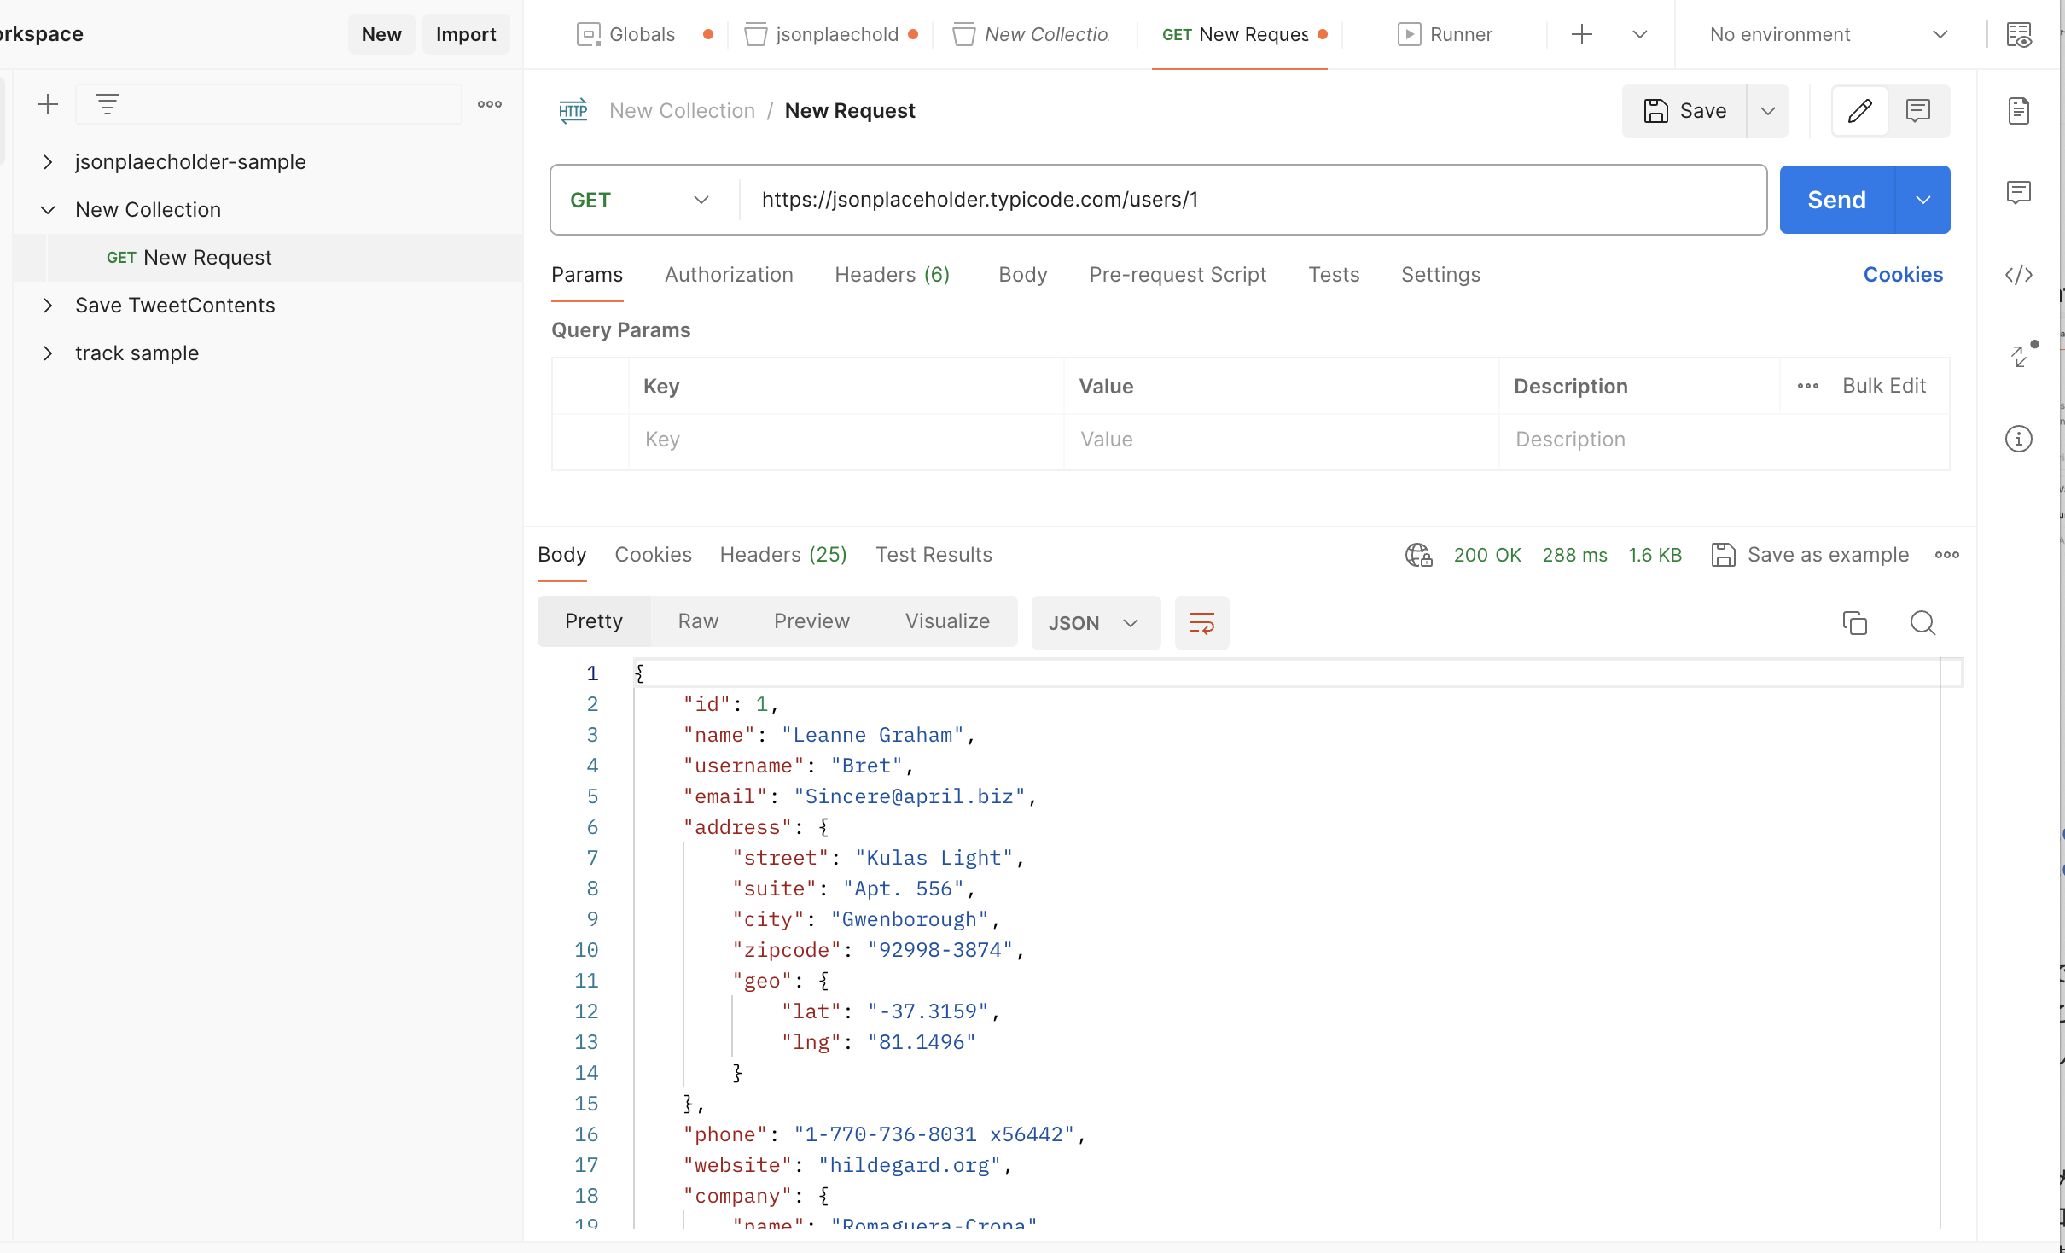Toggle the wrap lines icon
The height and width of the screenshot is (1253, 2065).
tap(1201, 623)
